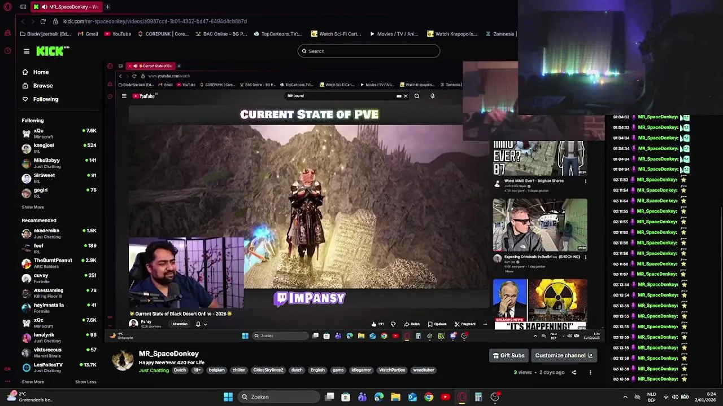Open the weather widget on the taskbar
Image resolution: width=723 pixels, height=406 pixels.
(x=29, y=397)
